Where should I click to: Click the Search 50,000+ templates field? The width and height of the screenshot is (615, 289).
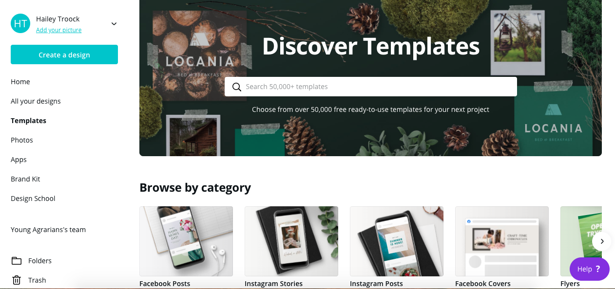click(371, 87)
